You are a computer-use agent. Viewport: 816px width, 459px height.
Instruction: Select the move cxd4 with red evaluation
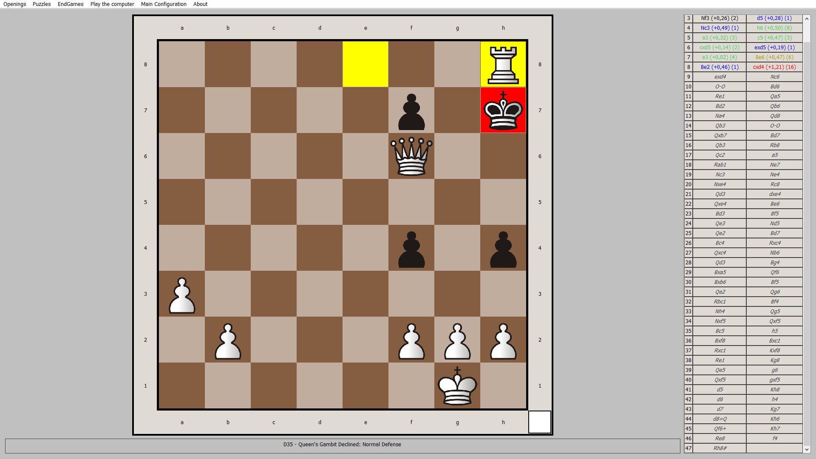(x=774, y=67)
